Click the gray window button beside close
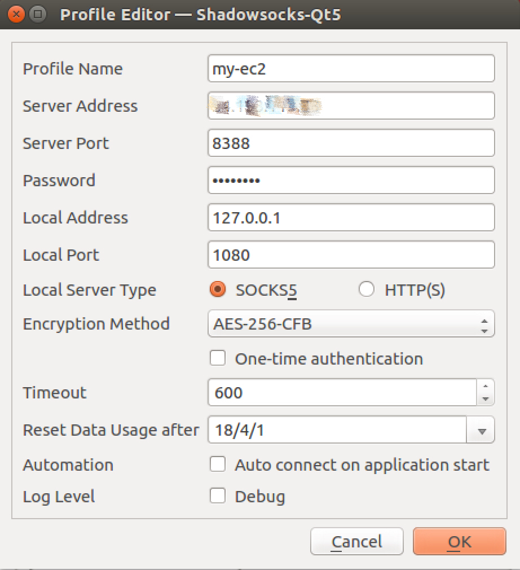Viewport: 520px width, 570px height. (37, 15)
